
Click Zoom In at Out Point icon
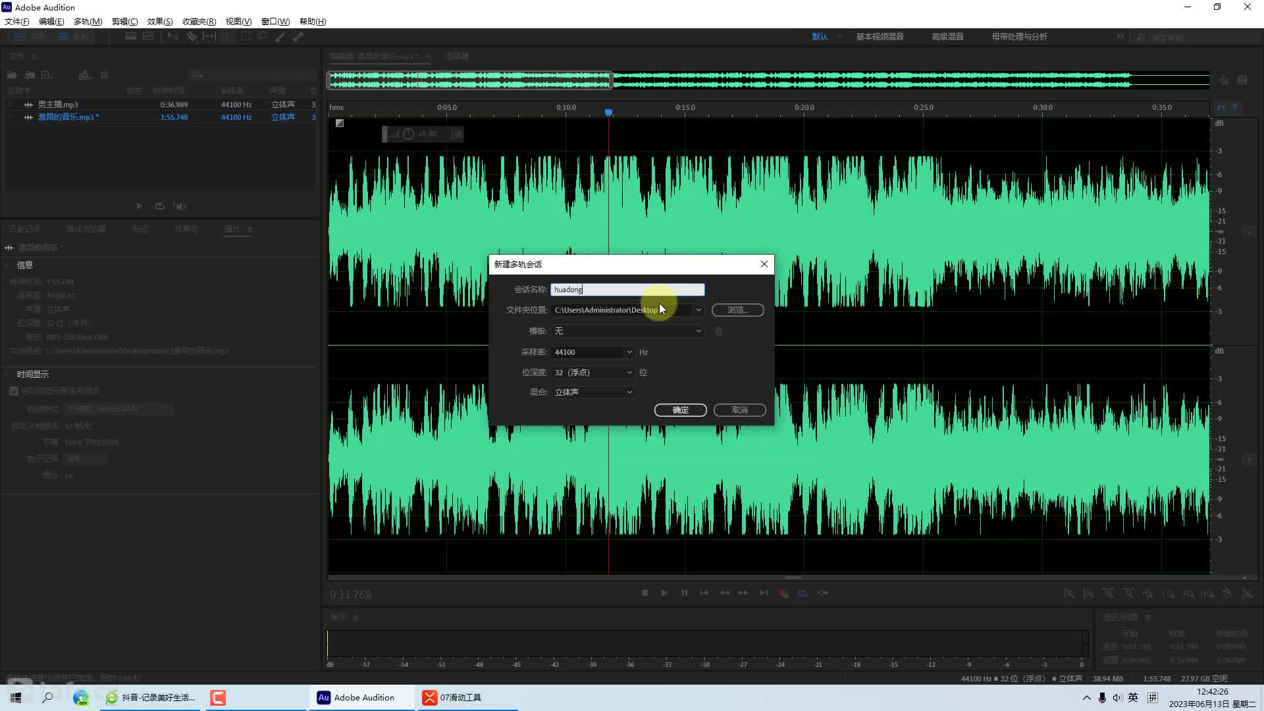[x=1188, y=594]
